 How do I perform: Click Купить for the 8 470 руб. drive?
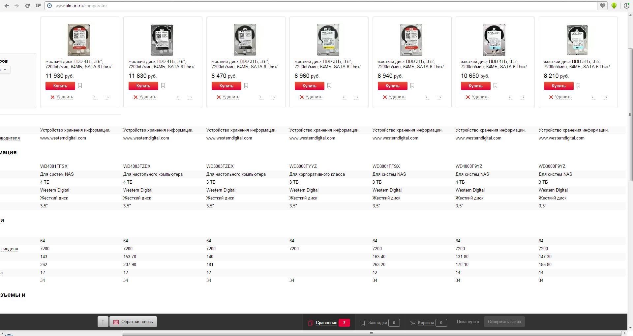click(226, 86)
